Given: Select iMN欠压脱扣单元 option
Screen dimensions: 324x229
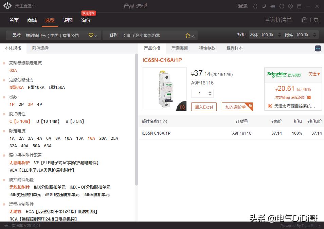Looking at the screenshot, I should click(x=25, y=194).
